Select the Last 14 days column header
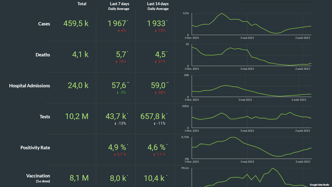This screenshot has width=332, height=187. (158, 4)
